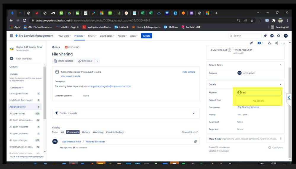Click the browser back arrow

11,20
